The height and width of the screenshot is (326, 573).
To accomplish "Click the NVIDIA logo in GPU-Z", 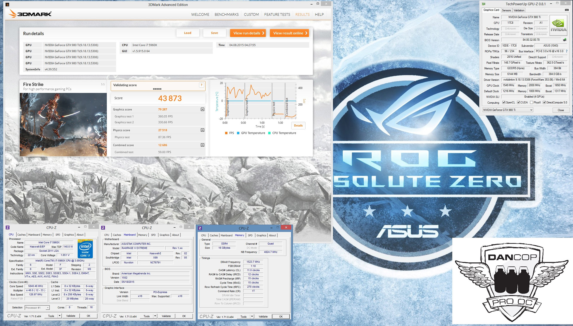I will (x=558, y=25).
